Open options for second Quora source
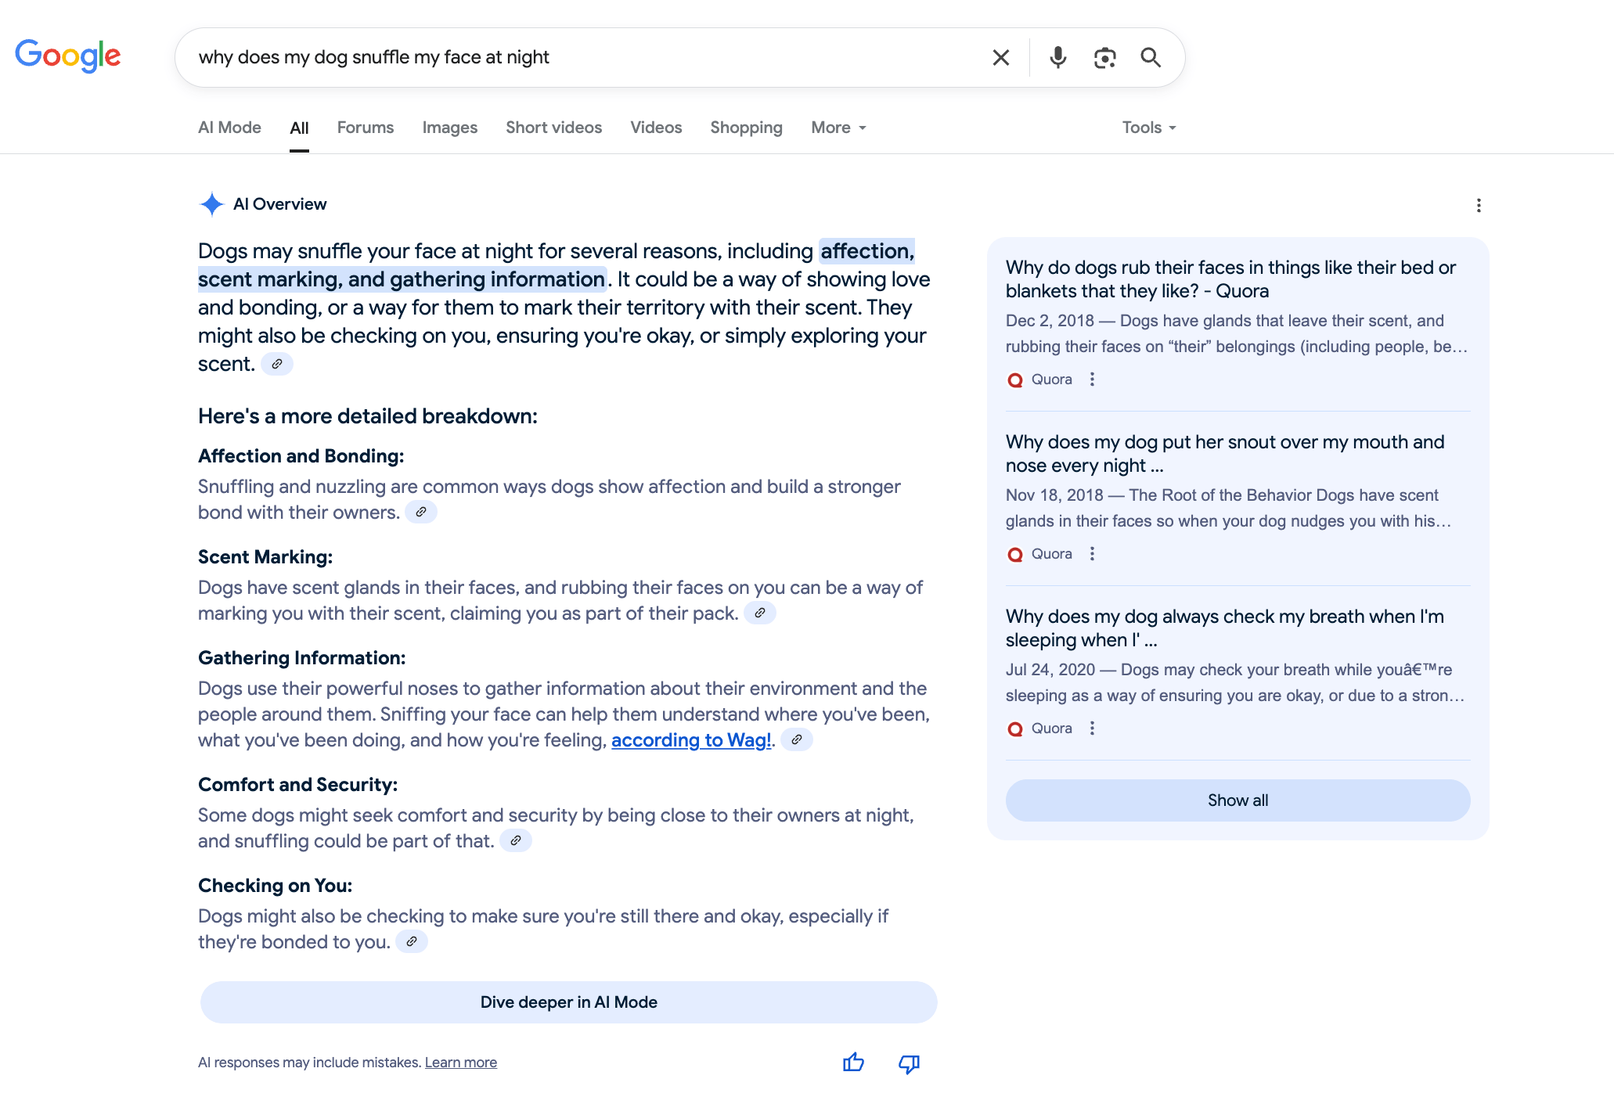1614x1097 pixels. 1092,554
